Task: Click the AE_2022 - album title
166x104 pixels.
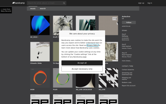Action: click(x=34, y=37)
